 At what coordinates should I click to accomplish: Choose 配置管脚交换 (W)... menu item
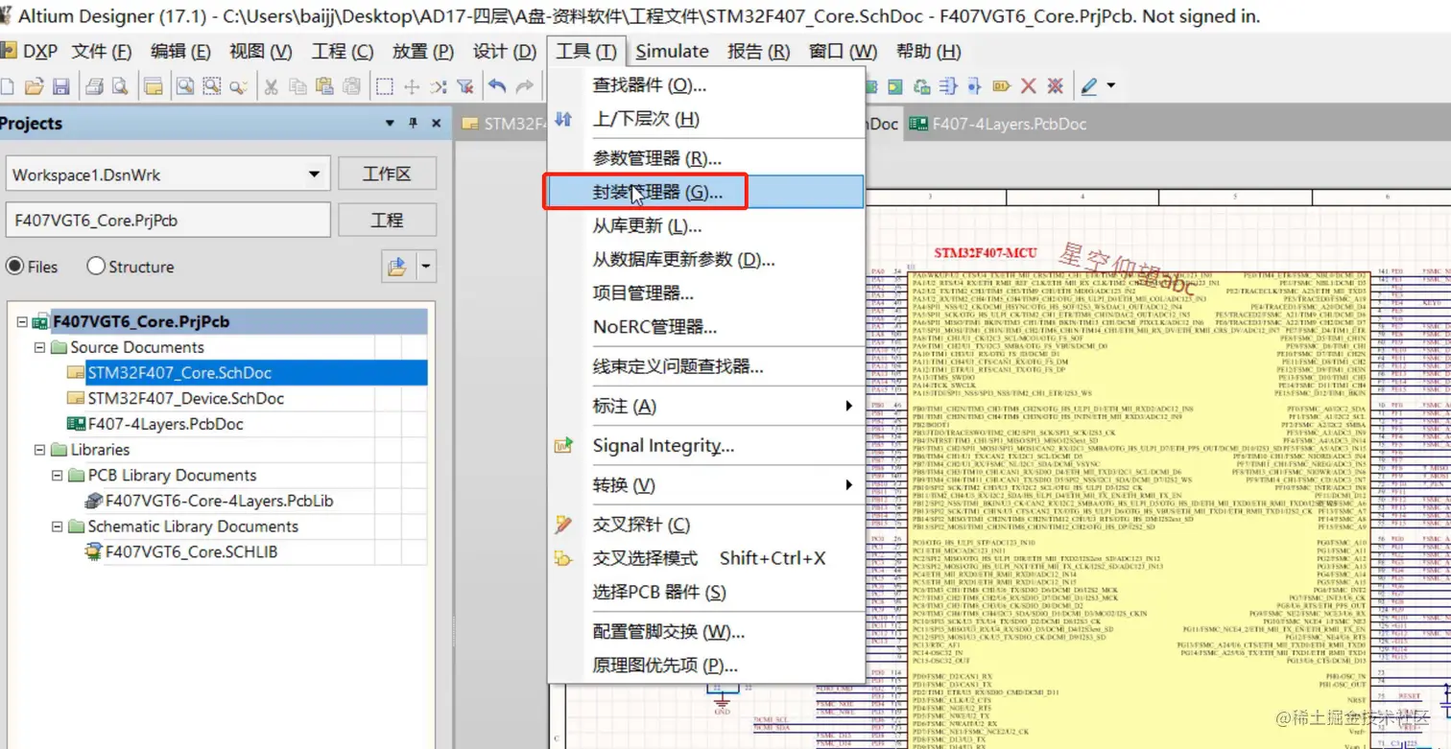pyautogui.click(x=705, y=632)
